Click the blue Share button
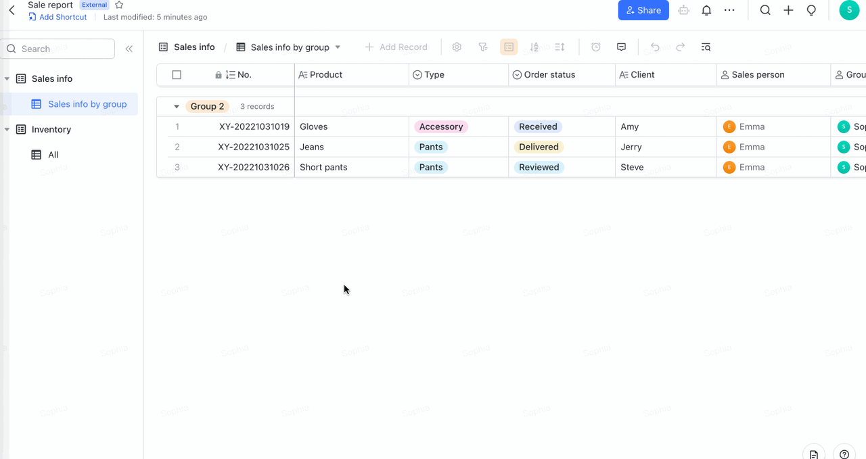This screenshot has width=866, height=459. [x=643, y=10]
